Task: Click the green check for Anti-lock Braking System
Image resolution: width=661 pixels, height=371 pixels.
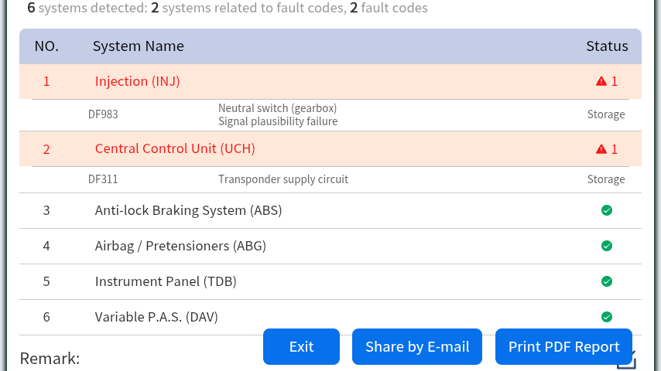Action: 607,210
